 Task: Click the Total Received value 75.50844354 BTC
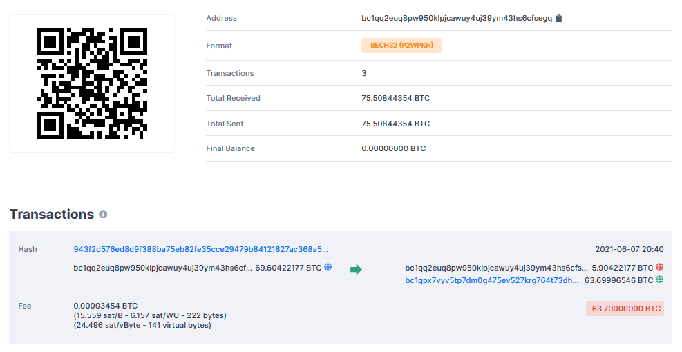395,98
